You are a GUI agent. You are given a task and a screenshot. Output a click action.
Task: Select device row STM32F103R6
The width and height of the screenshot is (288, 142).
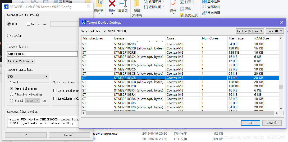coord(180,103)
